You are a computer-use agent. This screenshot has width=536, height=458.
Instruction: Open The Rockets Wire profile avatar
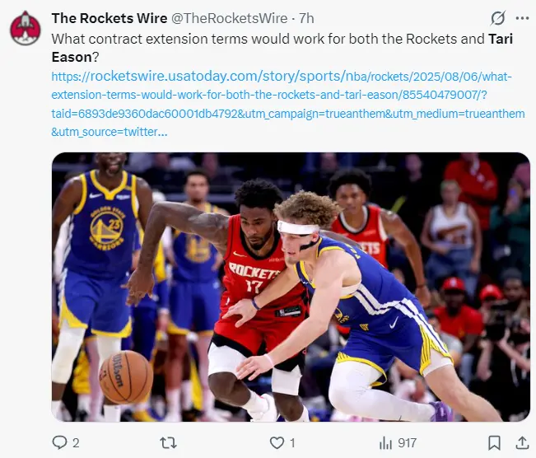25,28
